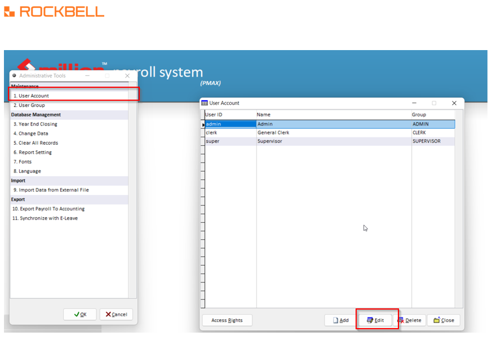Choose Synchronize with E-Leave

tap(69, 218)
